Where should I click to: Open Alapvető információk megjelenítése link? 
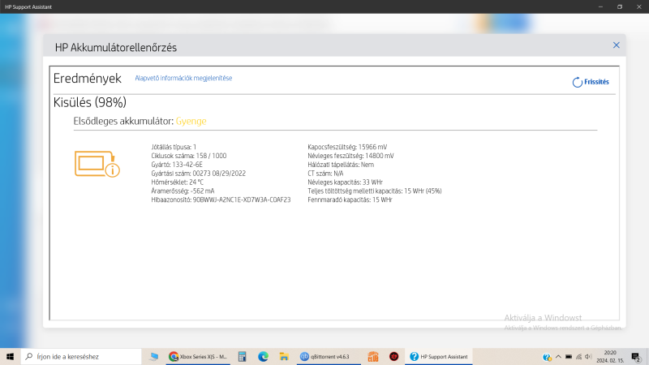coord(183,78)
